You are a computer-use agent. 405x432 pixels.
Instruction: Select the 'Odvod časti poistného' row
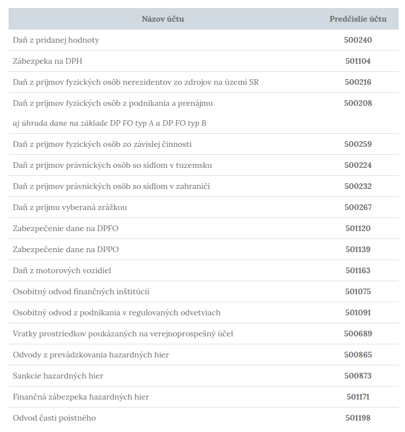tap(55, 418)
